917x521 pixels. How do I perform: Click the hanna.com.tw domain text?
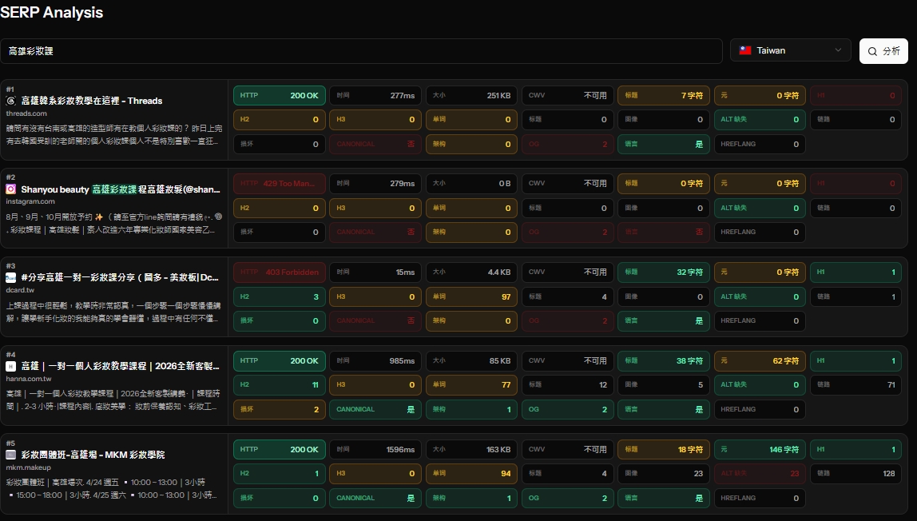tap(29, 379)
